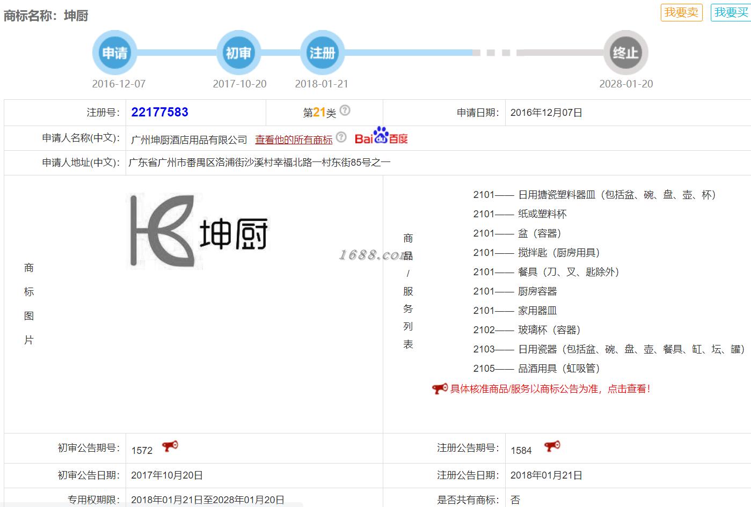Click megaphone icon beside 初审公告期号 1572
Image resolution: width=751 pixels, height=507 pixels.
170,446
